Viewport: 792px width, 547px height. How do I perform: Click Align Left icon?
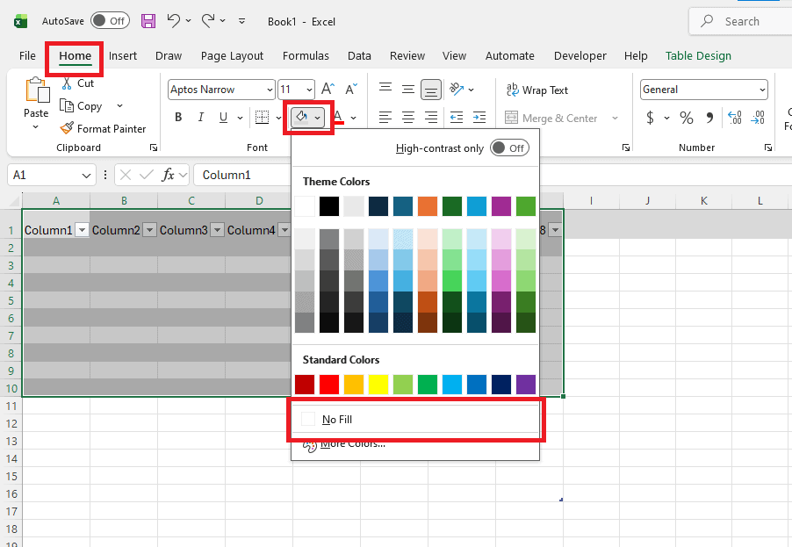tap(385, 118)
